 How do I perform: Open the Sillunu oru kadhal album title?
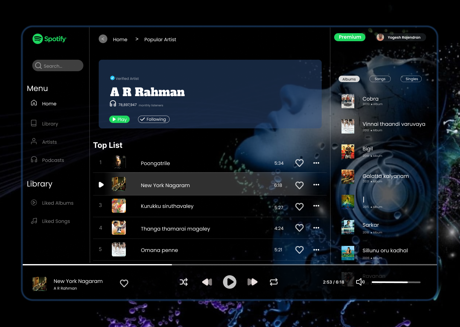(385, 251)
